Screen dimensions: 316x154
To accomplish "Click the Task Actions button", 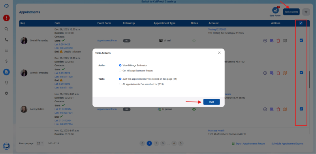I will click(x=291, y=12).
